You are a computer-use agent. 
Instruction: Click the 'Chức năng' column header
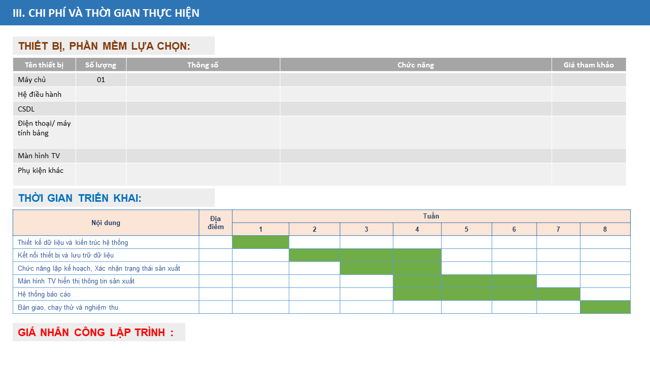415,65
